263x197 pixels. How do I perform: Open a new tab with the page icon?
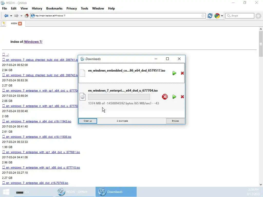point(3,24)
